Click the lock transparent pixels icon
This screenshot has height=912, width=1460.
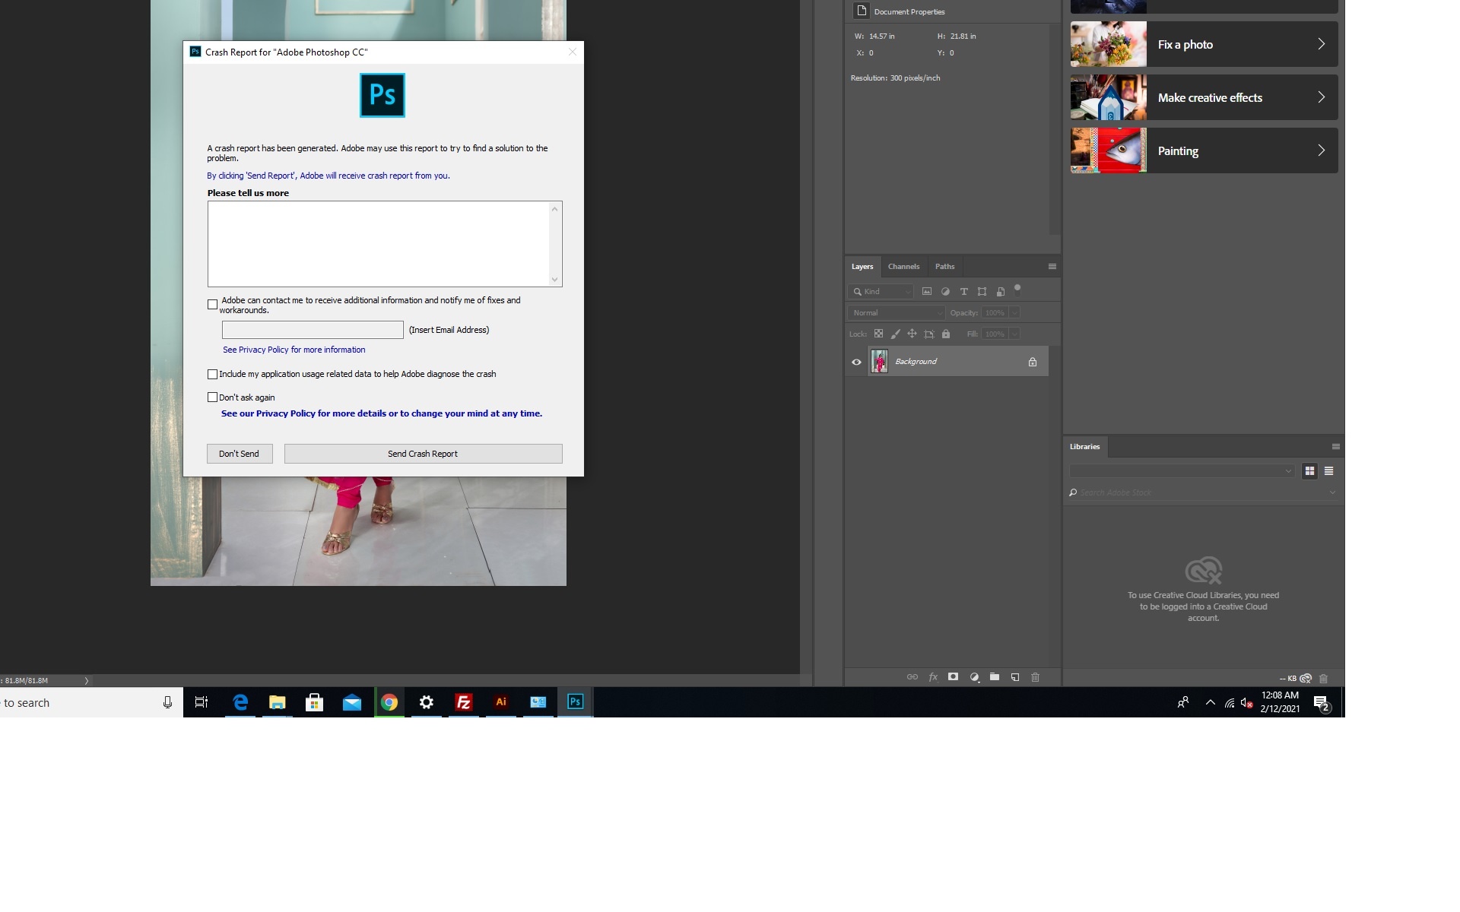(878, 334)
